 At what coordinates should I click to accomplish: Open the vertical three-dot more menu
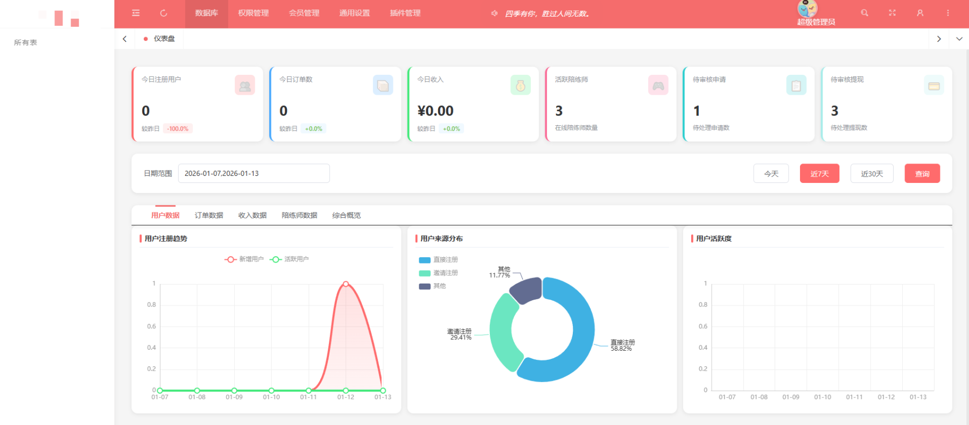click(x=948, y=13)
